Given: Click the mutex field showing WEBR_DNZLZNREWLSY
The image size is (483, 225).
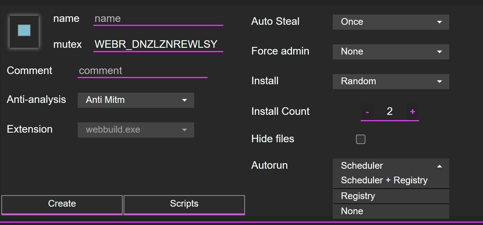Looking at the screenshot, I should point(158,45).
